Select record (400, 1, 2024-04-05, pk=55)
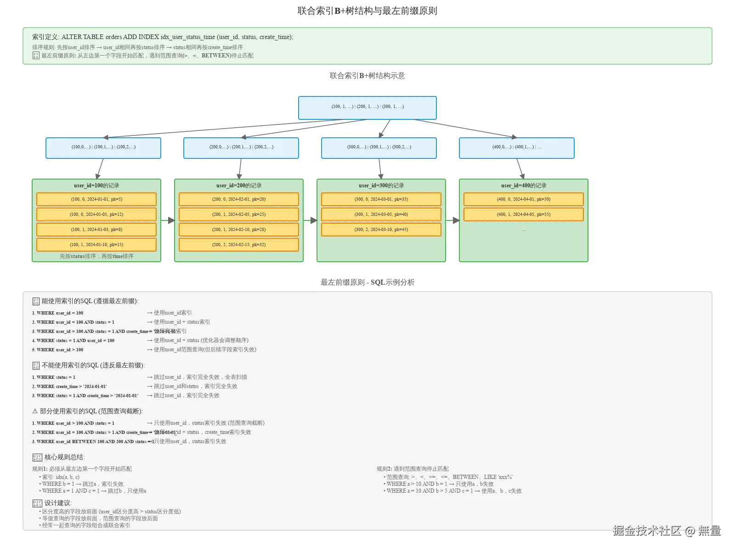This screenshot has height=551, width=735. 523,214
